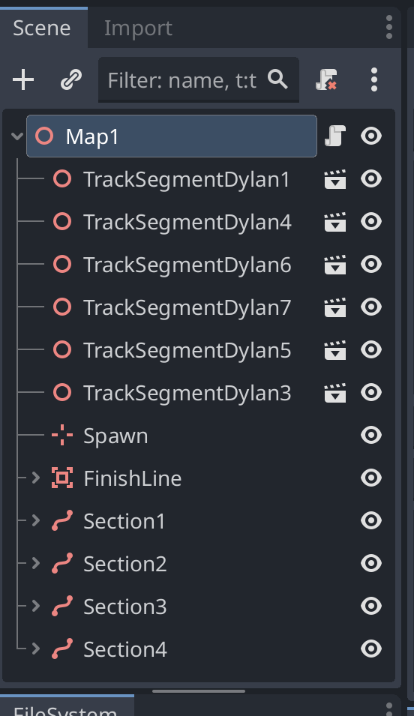Select the Scene tab
The height and width of the screenshot is (716, 414).
[42, 28]
